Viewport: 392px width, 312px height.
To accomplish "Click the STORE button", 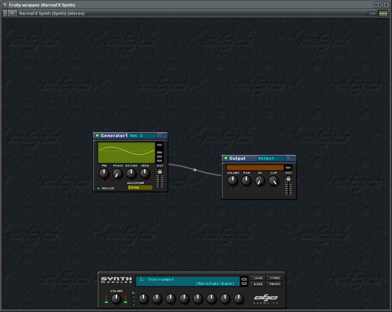I will click(x=275, y=278).
